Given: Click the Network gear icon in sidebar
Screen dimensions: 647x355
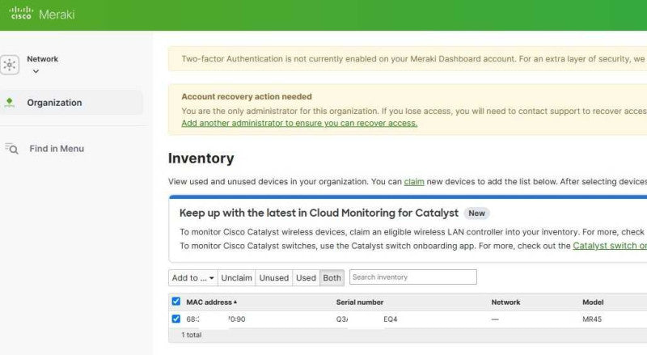Looking at the screenshot, I should tap(9, 65).
